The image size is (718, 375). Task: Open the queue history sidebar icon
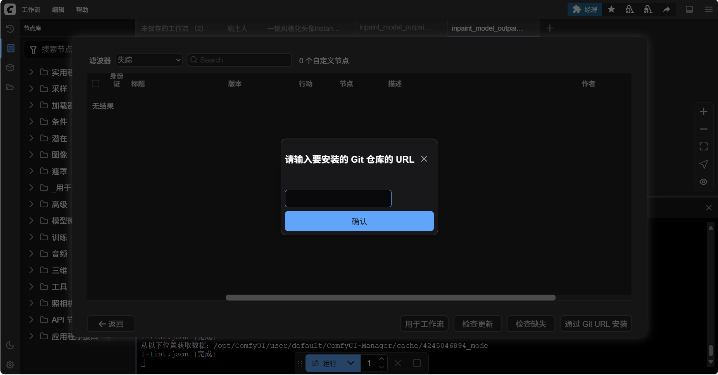[x=10, y=29]
